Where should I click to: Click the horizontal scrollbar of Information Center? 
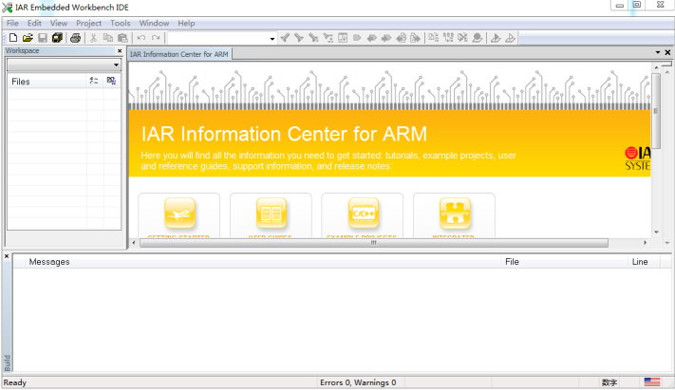tap(374, 243)
